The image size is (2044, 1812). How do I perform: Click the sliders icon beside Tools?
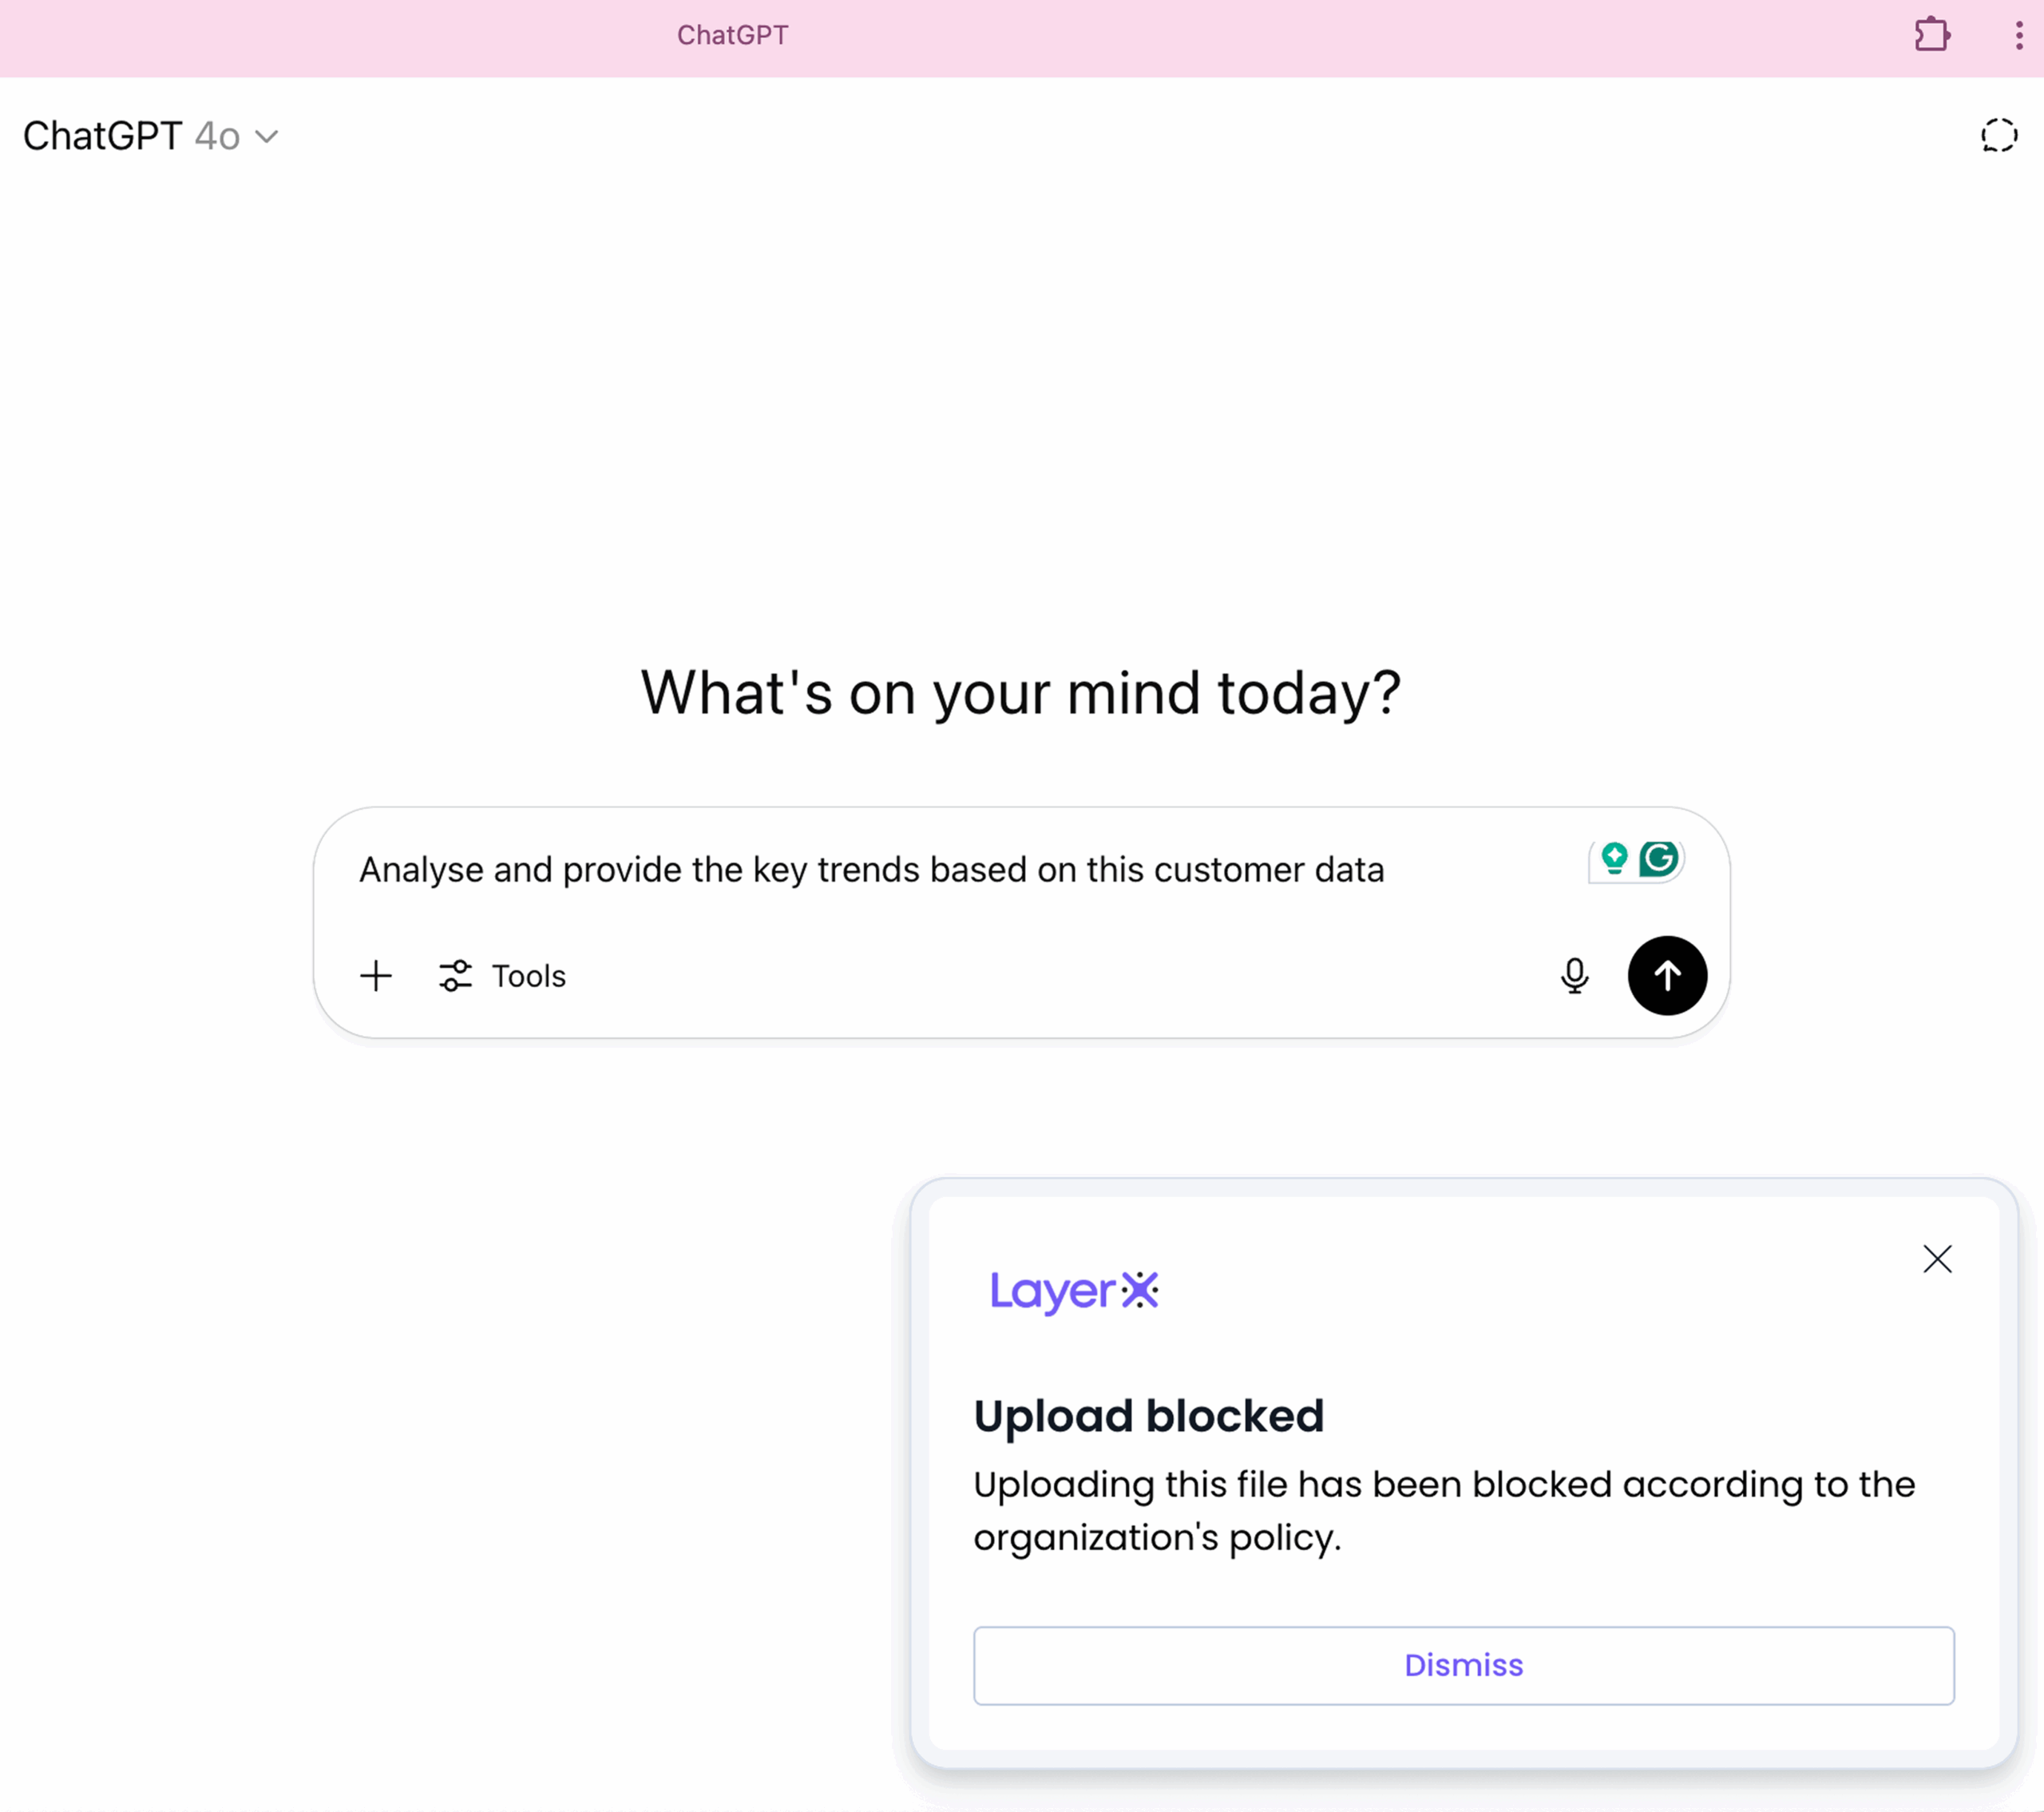click(455, 975)
